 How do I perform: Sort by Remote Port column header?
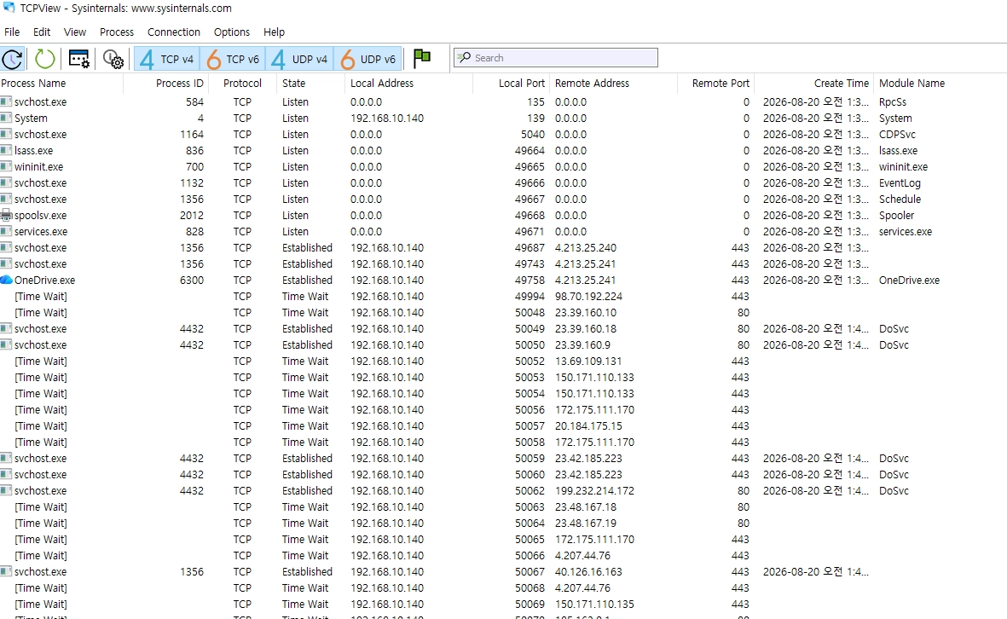(x=715, y=84)
